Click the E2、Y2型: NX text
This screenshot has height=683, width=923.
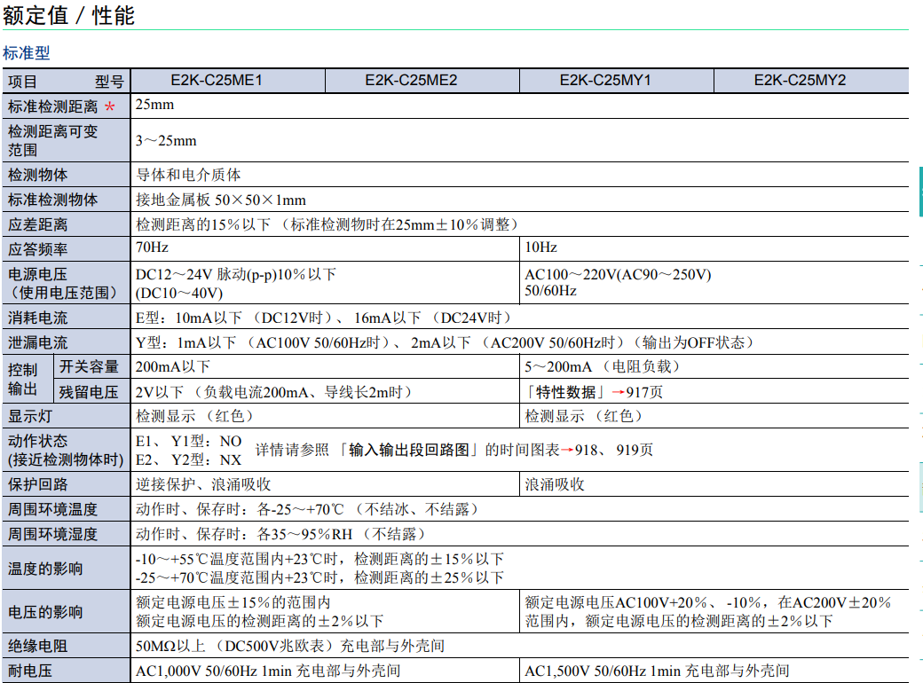pyautogui.click(x=188, y=460)
